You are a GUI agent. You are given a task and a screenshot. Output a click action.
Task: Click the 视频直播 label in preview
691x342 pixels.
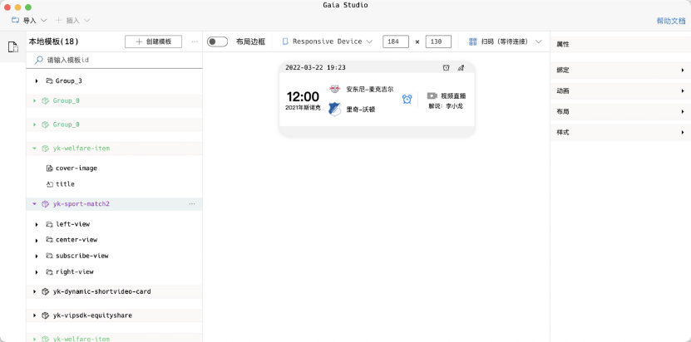453,96
